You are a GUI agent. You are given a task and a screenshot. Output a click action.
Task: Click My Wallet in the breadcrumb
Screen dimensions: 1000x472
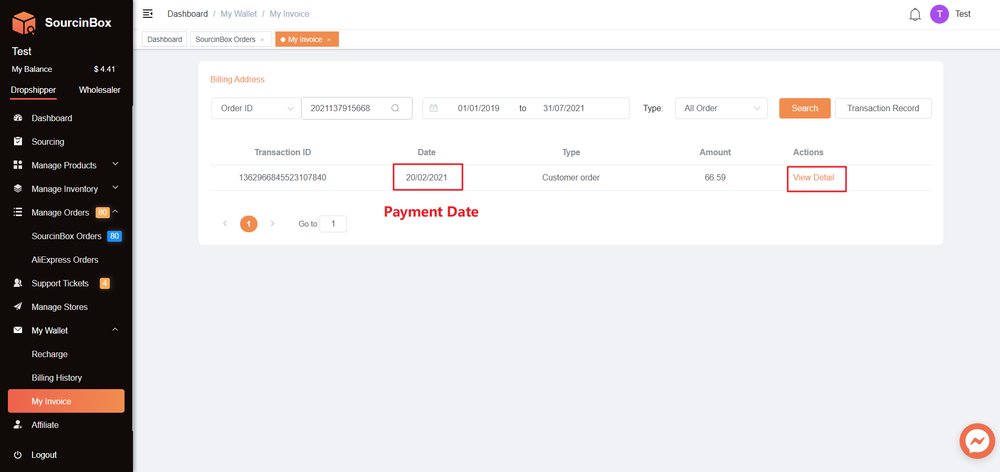(x=239, y=14)
